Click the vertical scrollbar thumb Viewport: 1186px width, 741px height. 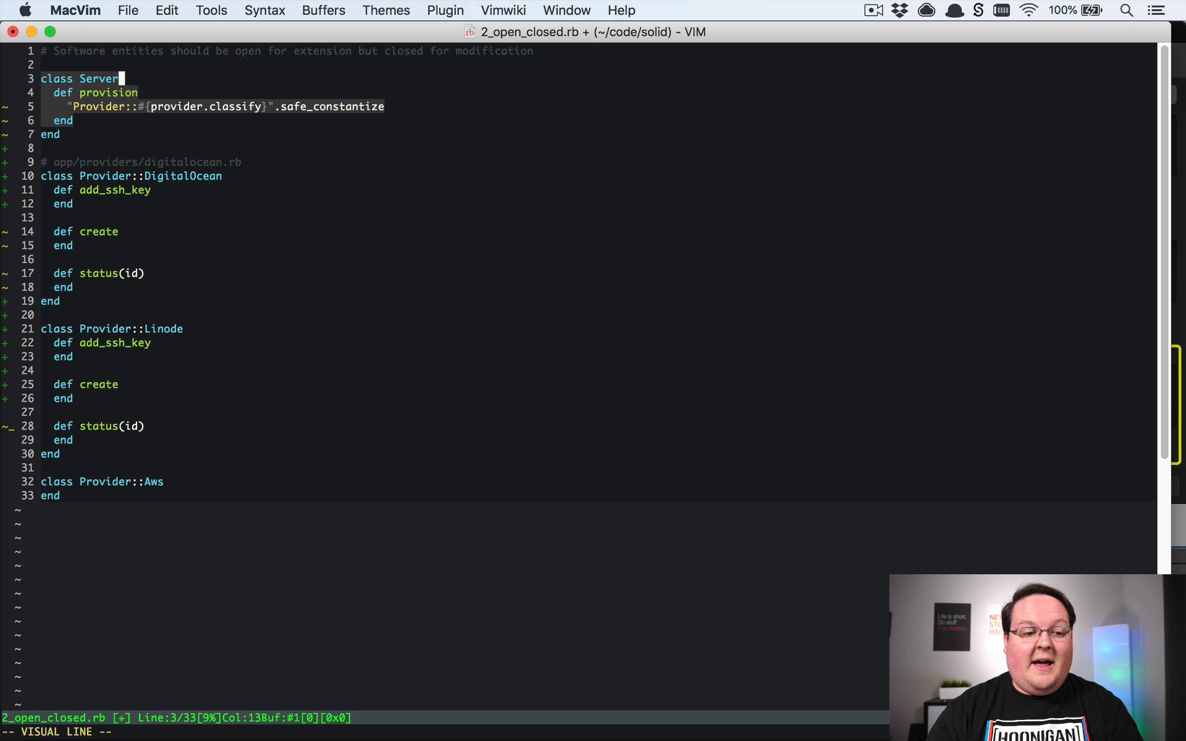(x=1164, y=252)
